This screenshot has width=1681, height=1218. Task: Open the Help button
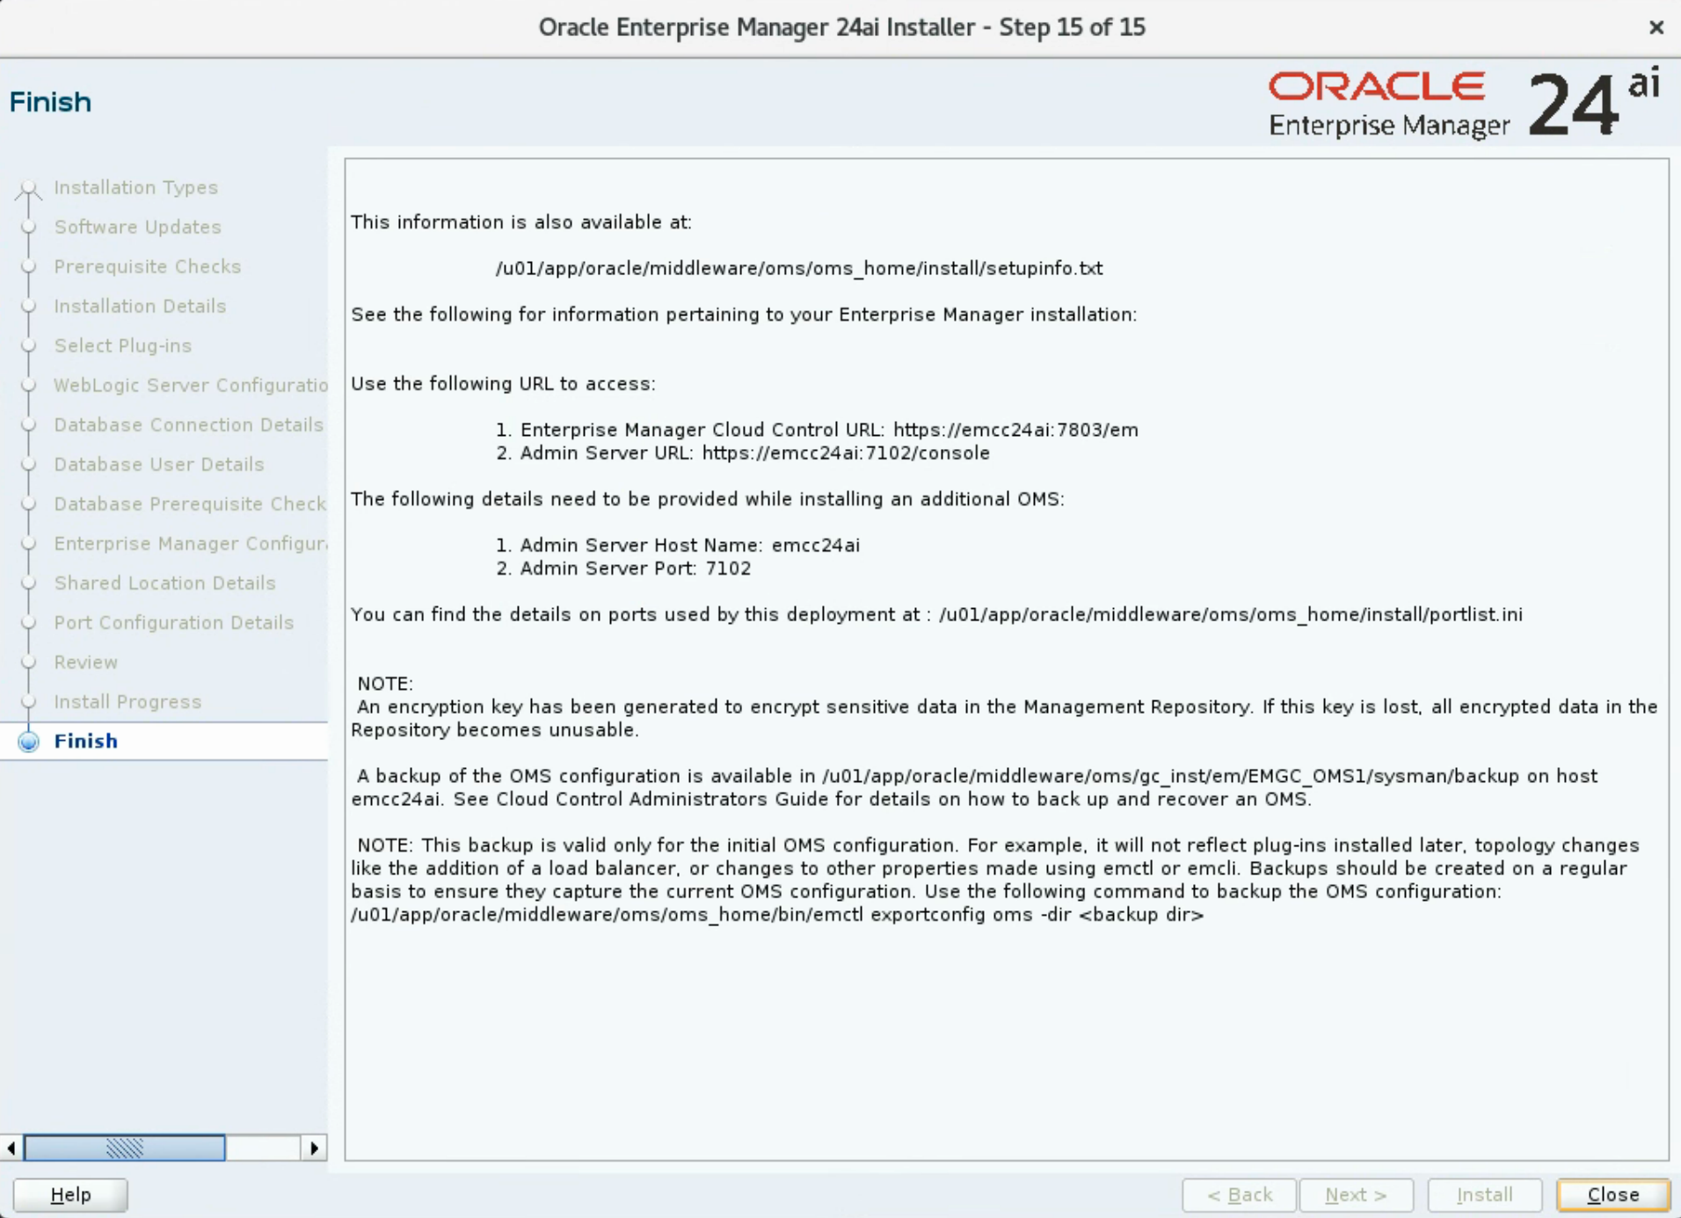click(x=70, y=1194)
